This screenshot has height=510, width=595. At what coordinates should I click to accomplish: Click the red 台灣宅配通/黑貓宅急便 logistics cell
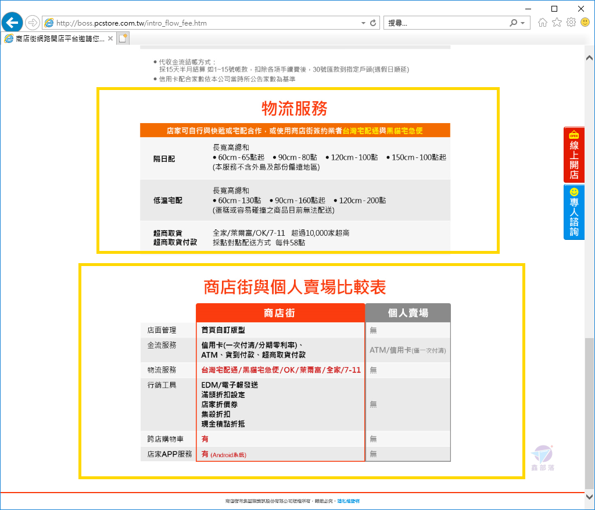pyautogui.click(x=281, y=370)
